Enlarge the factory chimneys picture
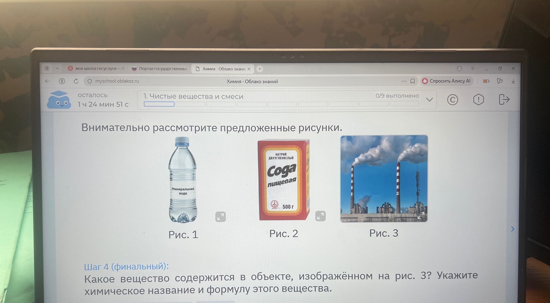The image size is (550, 303). click(x=421, y=216)
